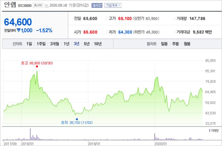The image size is (222, 146).
Task: Click the 최저 38,150 (11/02) label
Action: click(x=77, y=122)
